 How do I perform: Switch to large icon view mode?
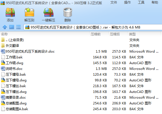pos(12,27)
